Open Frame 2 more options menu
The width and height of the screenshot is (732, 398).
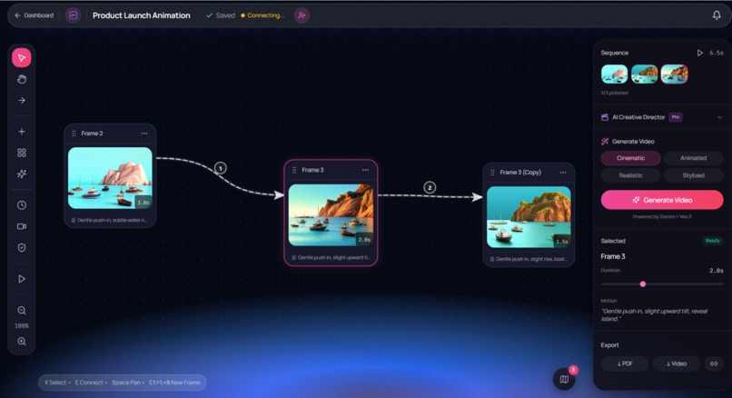coord(144,134)
